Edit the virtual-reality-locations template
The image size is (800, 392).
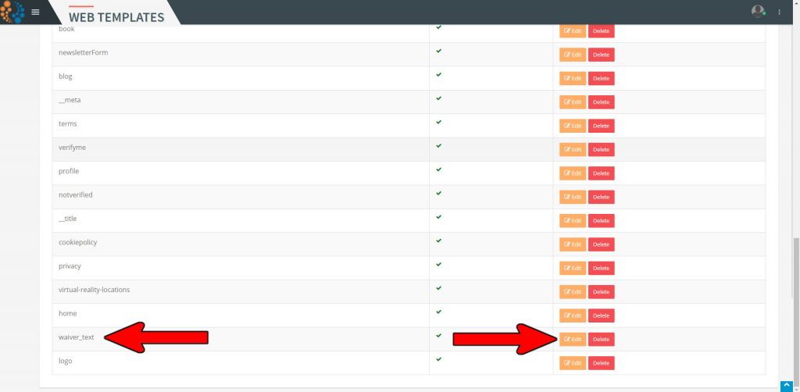[573, 291]
